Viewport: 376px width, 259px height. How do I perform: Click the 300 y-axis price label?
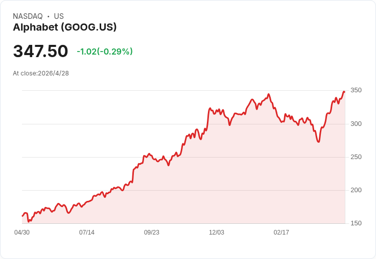pos(356,124)
